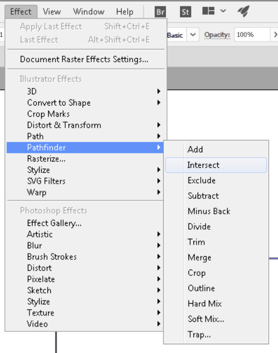This screenshot has width=278, height=353.
Task: Select Document Raster Effects Settings
Action: pos(84,59)
